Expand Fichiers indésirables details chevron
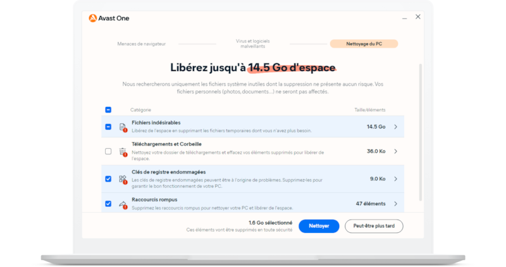 point(396,127)
